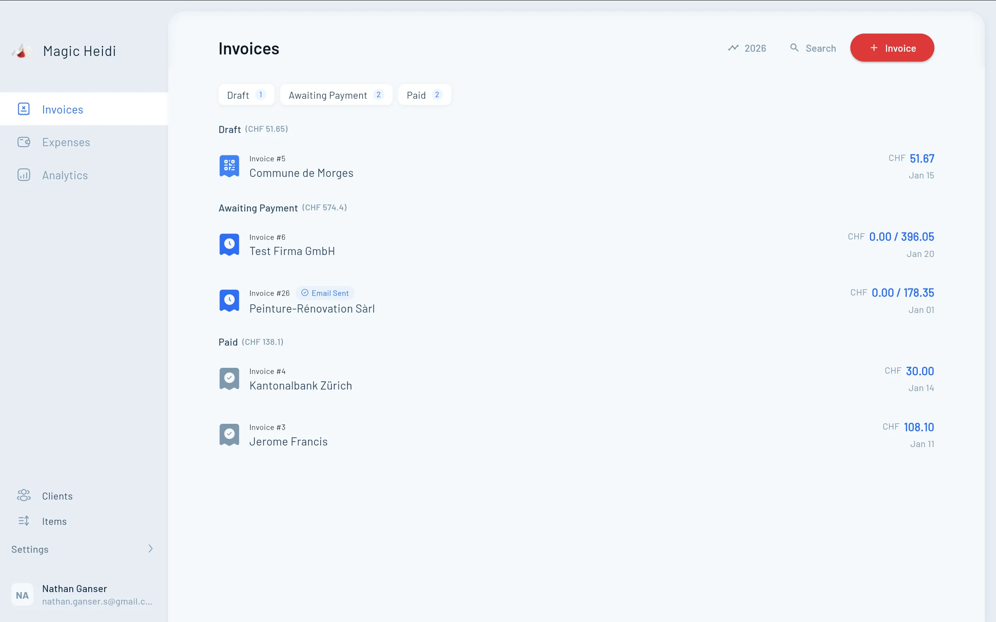
Task: Select the Invoices icon in the sidebar
Action: [23, 108]
